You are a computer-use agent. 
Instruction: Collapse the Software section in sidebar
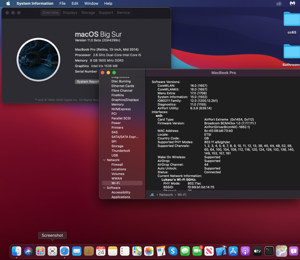coord(104,188)
